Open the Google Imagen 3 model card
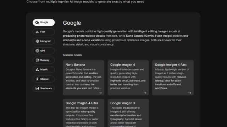Viewport: 227px width, 127px height. pos(128,113)
